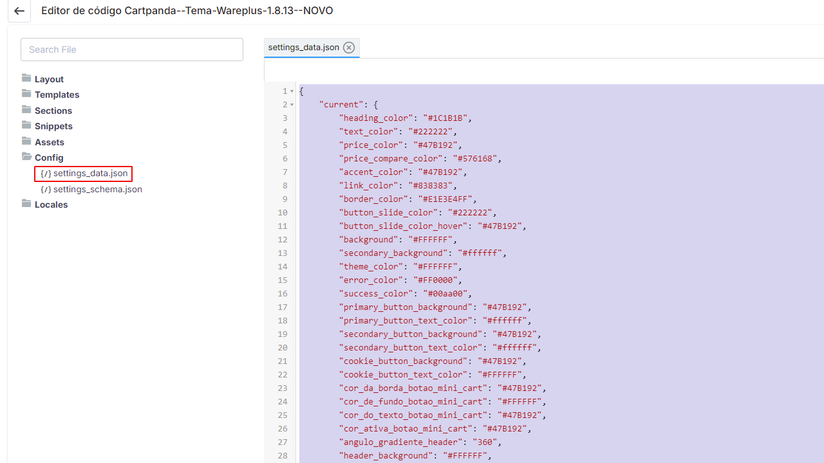Click the "cor_do_texto_botao_mini_cart" key
Viewport: 824px width, 463px height.
point(413,415)
